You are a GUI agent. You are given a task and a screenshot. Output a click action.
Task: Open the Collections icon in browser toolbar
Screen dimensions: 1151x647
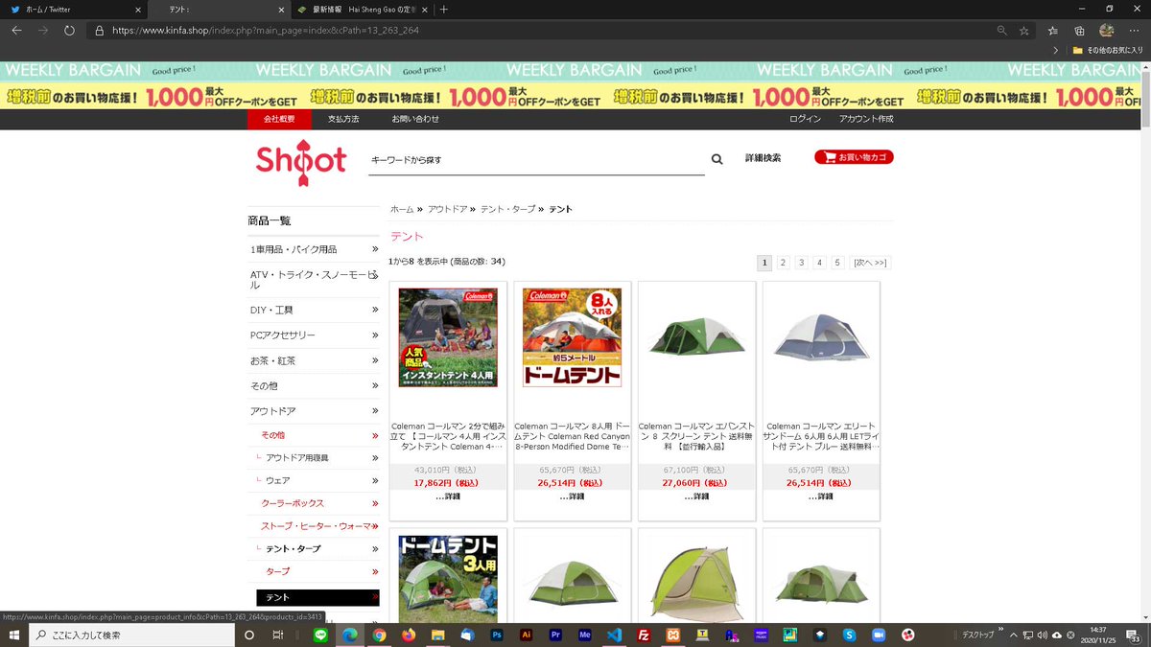coord(1080,30)
